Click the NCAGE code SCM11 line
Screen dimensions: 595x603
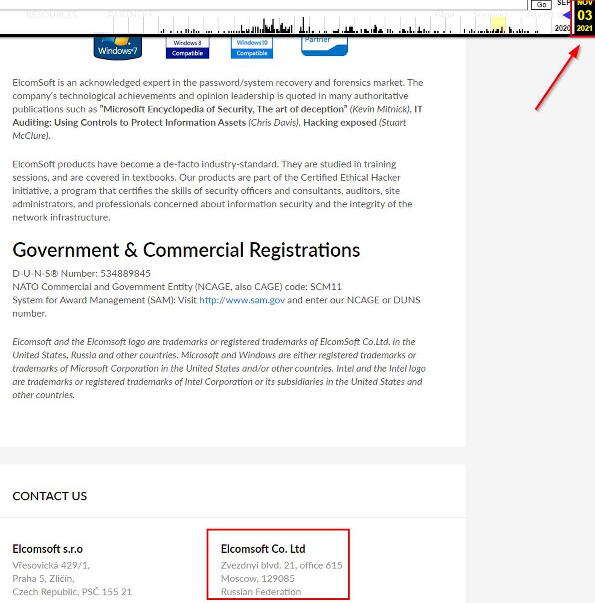(x=177, y=287)
